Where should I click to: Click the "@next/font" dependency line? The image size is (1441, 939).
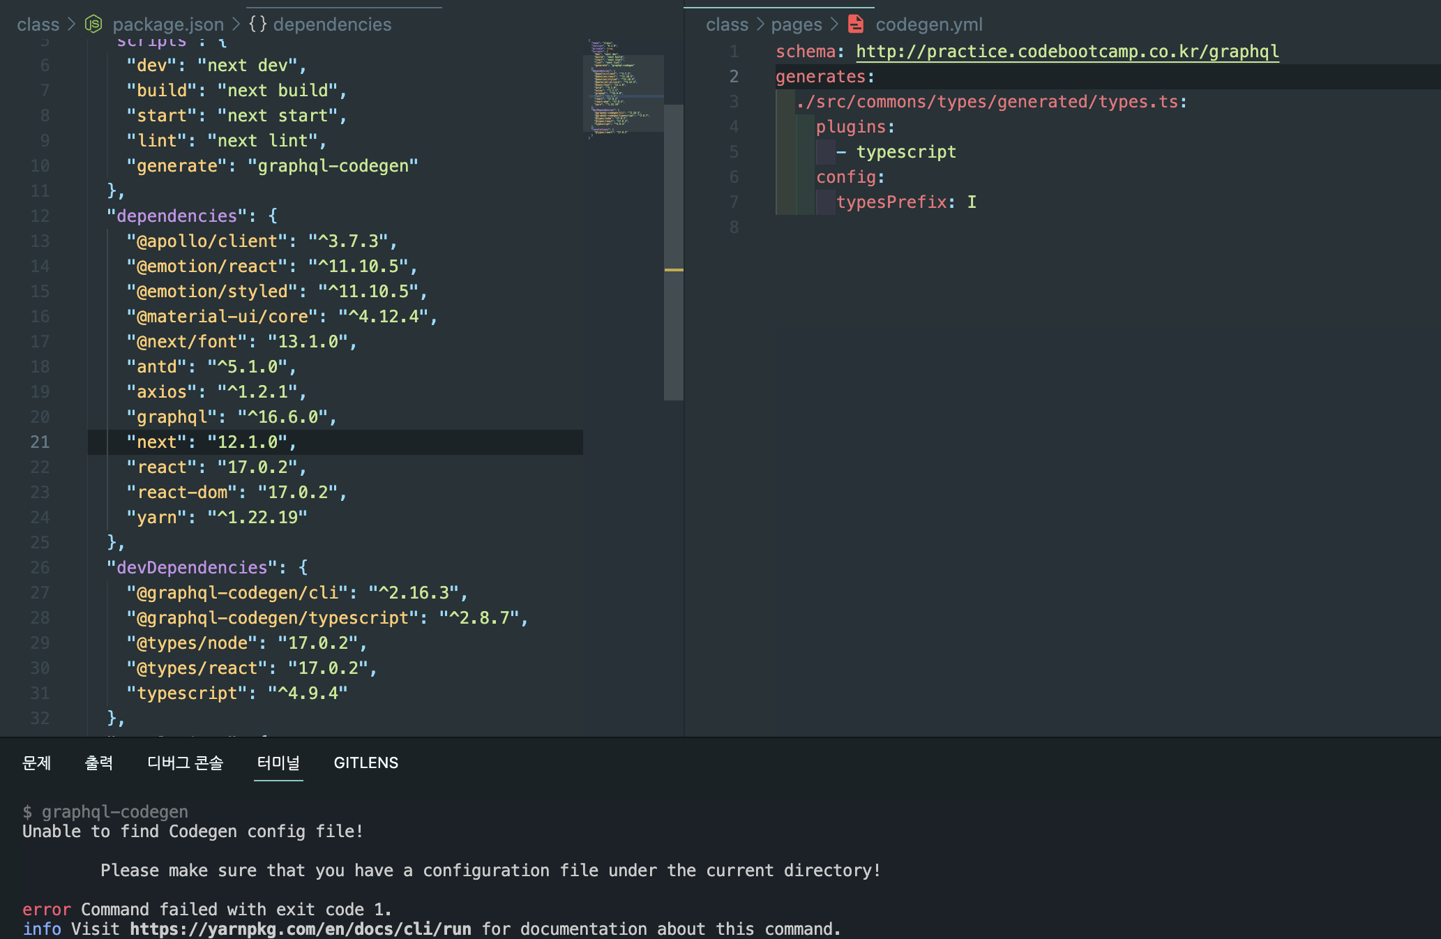tap(241, 342)
